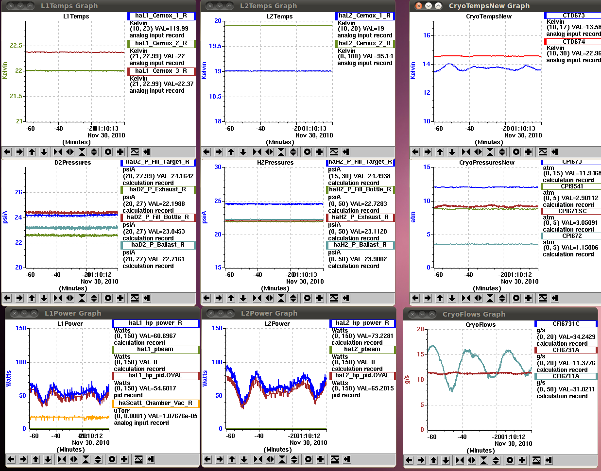Image resolution: width=601 pixels, height=471 pixels.
Task: Click the circle icon in CryoFlows Graph toolbar
Action: [510, 460]
